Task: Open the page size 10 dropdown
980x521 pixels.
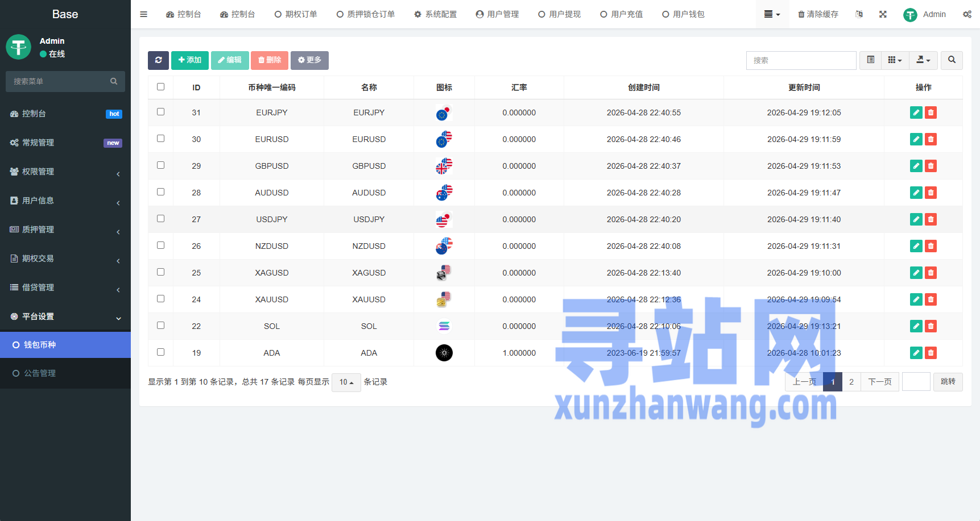Action: pos(346,382)
